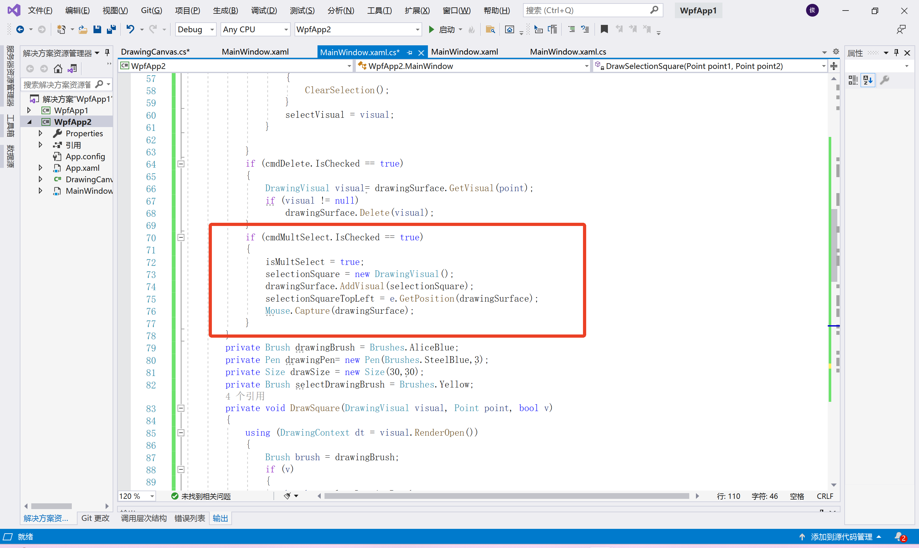Toggle auto-hide pin of Solution Explorer
Image resolution: width=919 pixels, height=548 pixels.
point(107,53)
